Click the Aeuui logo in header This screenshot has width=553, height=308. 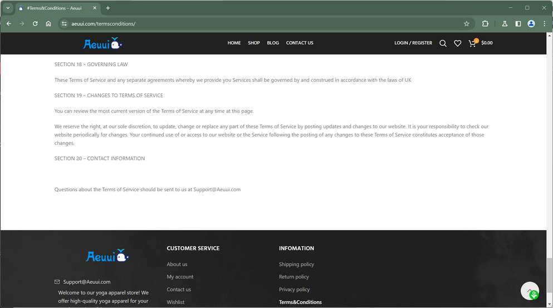102,44
